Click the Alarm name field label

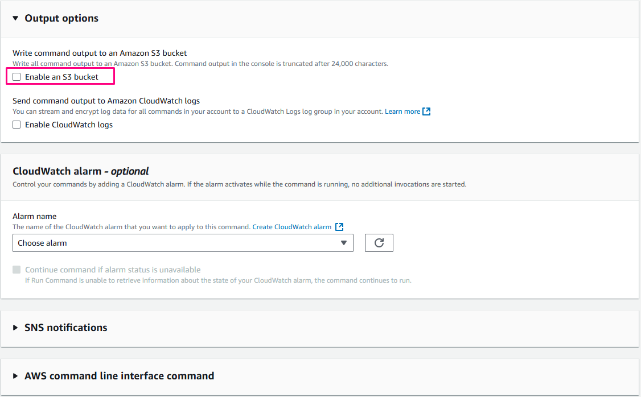[35, 216]
